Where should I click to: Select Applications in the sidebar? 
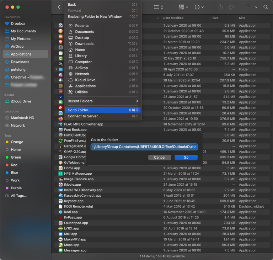click(26, 54)
